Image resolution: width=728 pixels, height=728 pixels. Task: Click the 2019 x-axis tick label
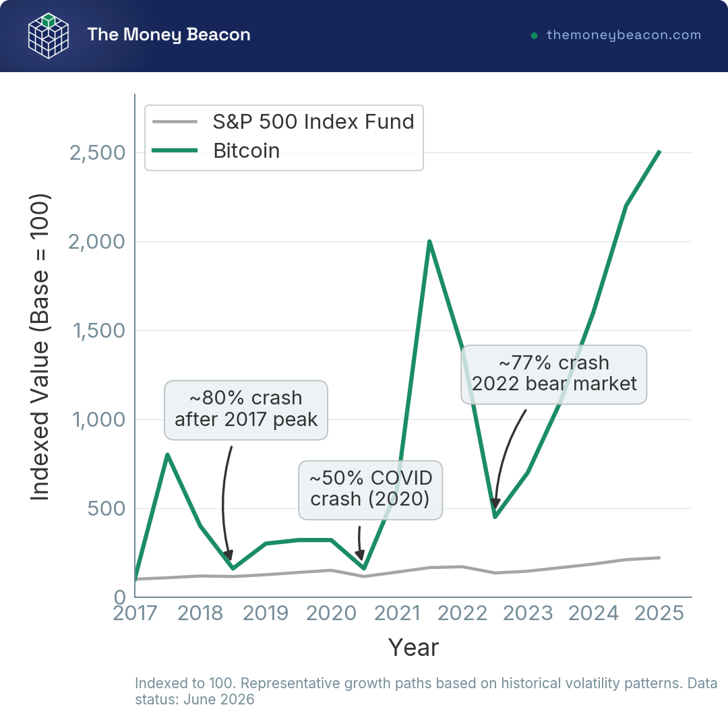tap(266, 613)
